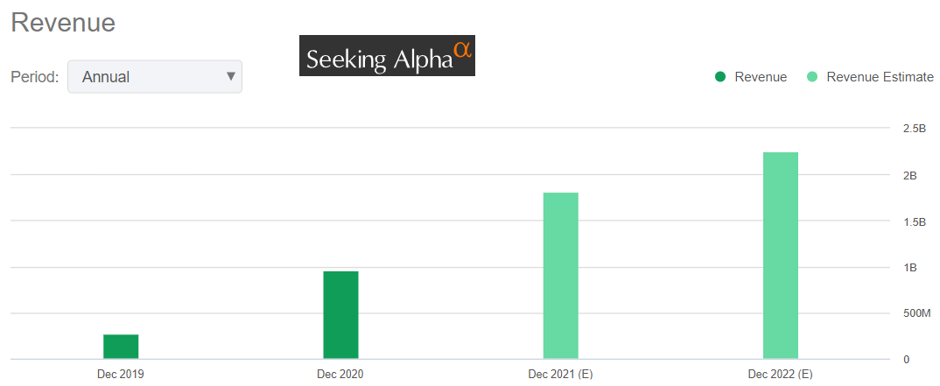
Task: Click the Seeking Alpha logo
Action: point(387,56)
